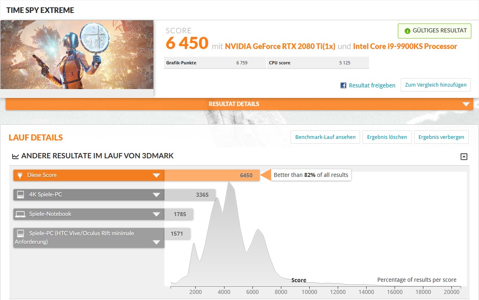The width and height of the screenshot is (479, 300).
Task: Click the green info icon on Gültiges Resultat
Action: [x=407, y=31]
